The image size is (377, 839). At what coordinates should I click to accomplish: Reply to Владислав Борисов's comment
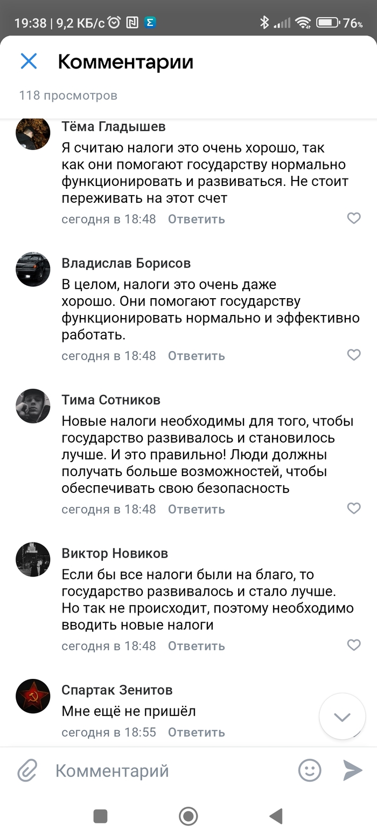tap(196, 356)
